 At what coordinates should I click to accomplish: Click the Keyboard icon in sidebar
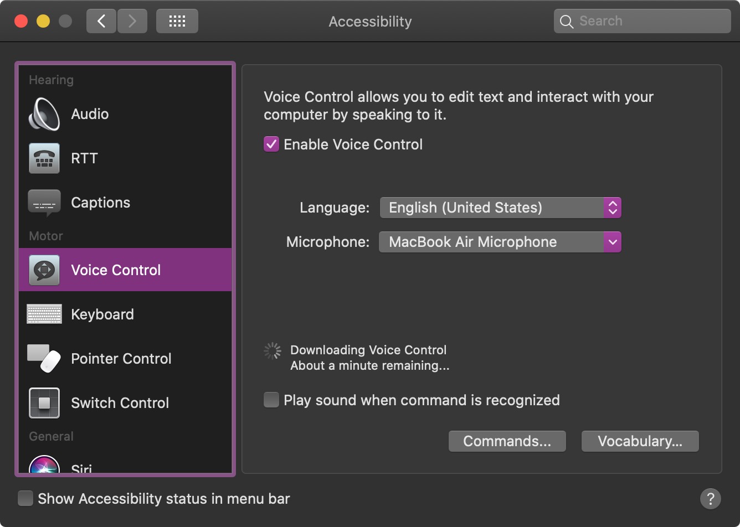click(x=44, y=314)
